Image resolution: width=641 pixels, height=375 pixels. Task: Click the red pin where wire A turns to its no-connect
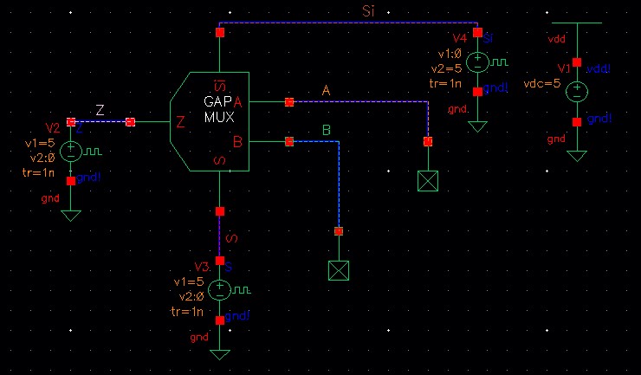[x=428, y=141]
